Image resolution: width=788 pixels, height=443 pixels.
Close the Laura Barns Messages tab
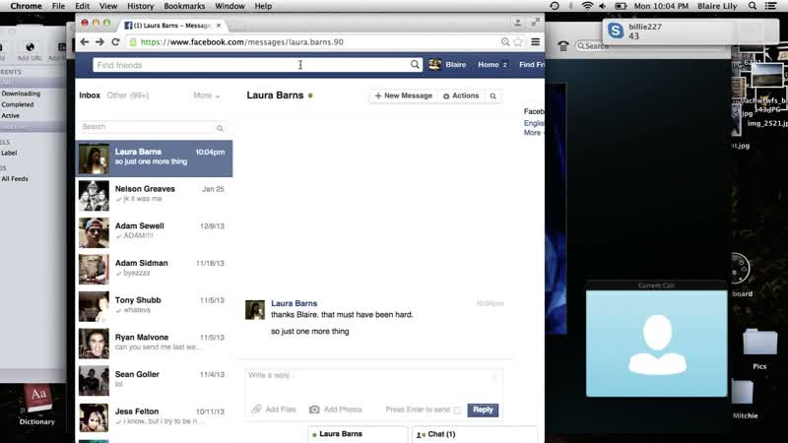219,26
